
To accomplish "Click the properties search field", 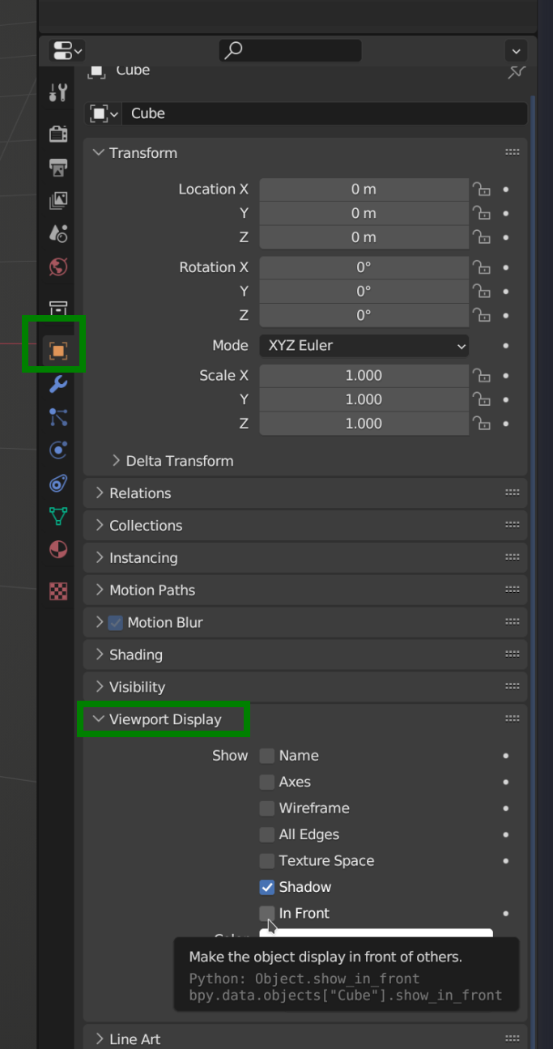I will tap(290, 51).
